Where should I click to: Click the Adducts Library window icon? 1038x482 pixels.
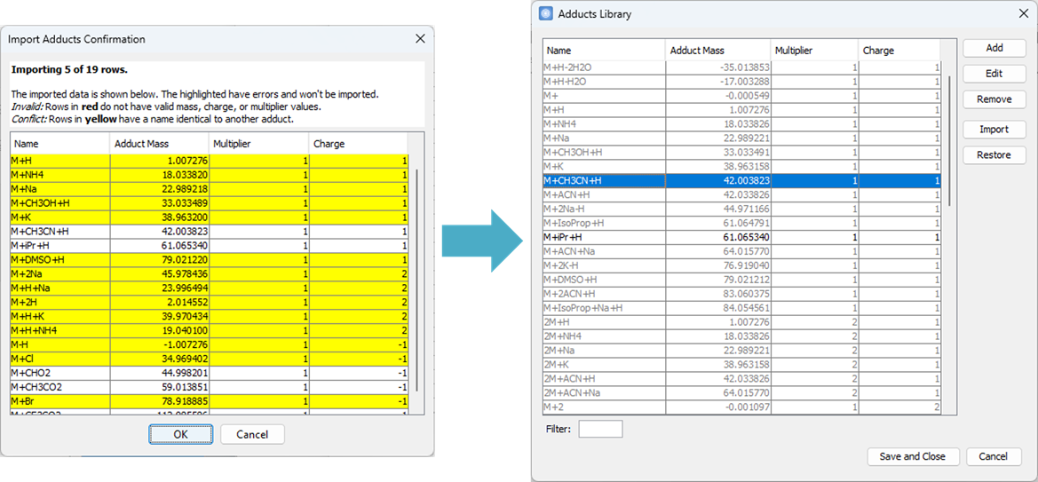pyautogui.click(x=545, y=13)
